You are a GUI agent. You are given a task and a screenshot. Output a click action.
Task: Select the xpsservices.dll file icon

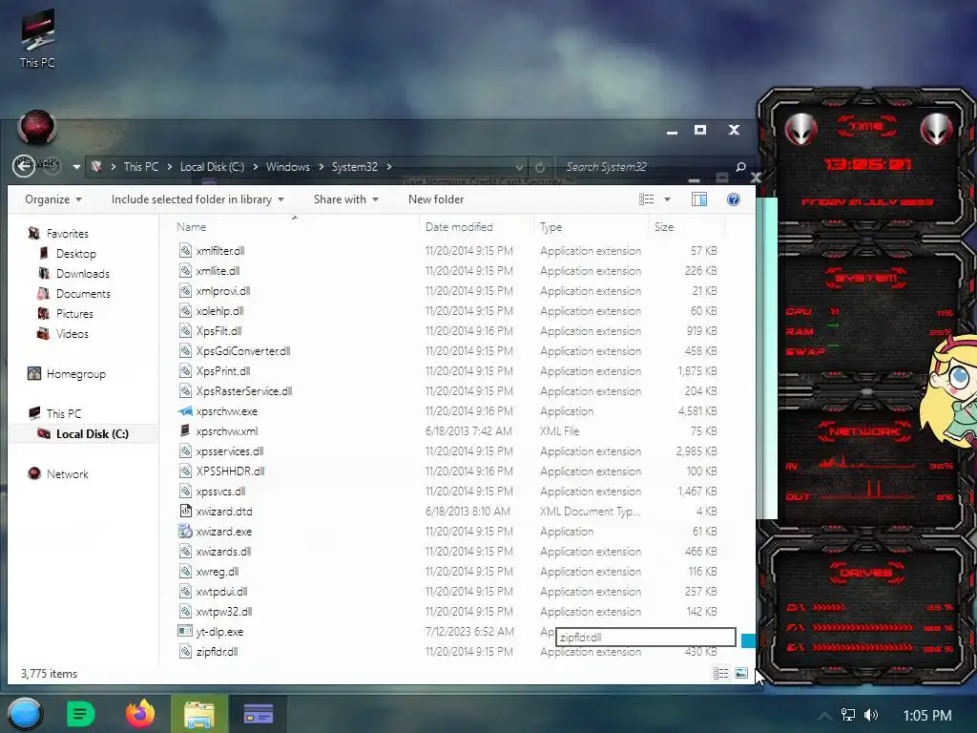coord(185,450)
